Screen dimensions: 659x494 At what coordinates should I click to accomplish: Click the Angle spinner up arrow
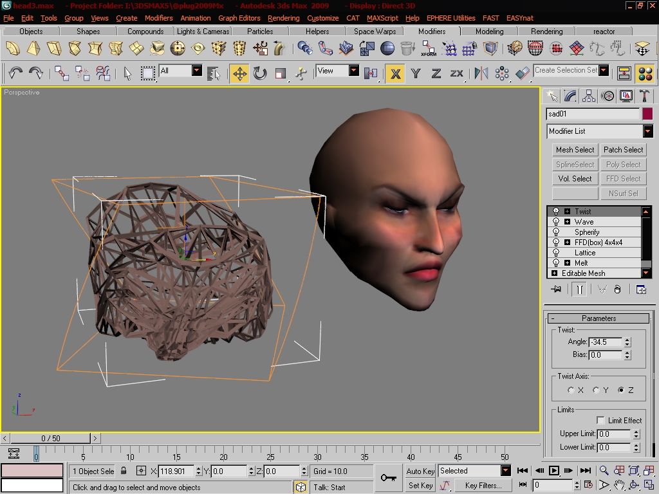pyautogui.click(x=627, y=340)
